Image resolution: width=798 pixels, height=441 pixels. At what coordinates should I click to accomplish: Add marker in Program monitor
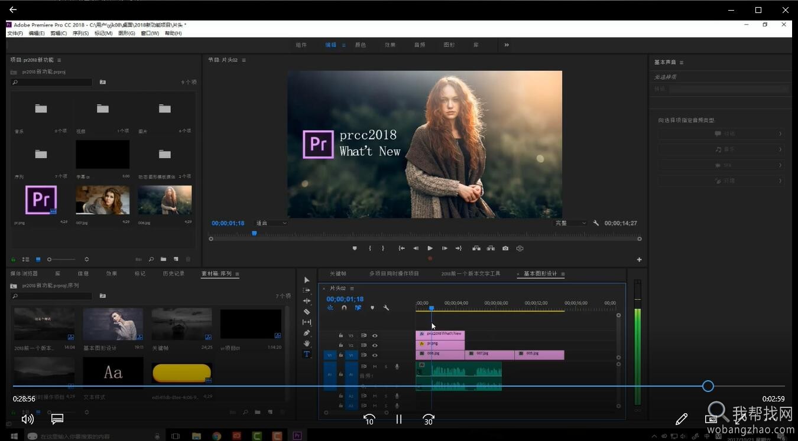tap(355, 249)
